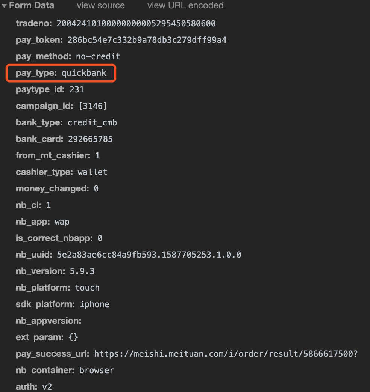Click the view source link
This screenshot has height=392, width=370.
101,5
